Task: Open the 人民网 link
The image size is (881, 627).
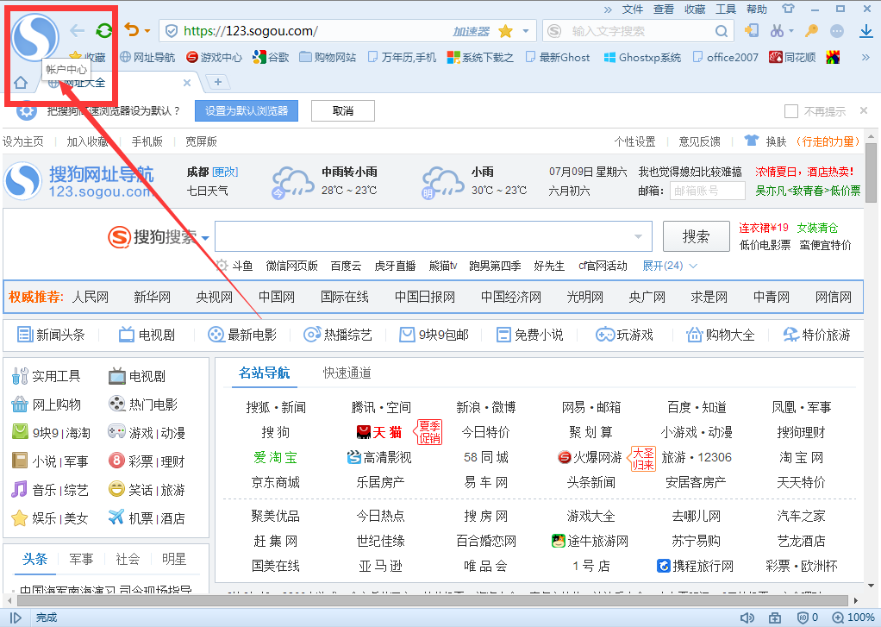Action: click(x=91, y=297)
